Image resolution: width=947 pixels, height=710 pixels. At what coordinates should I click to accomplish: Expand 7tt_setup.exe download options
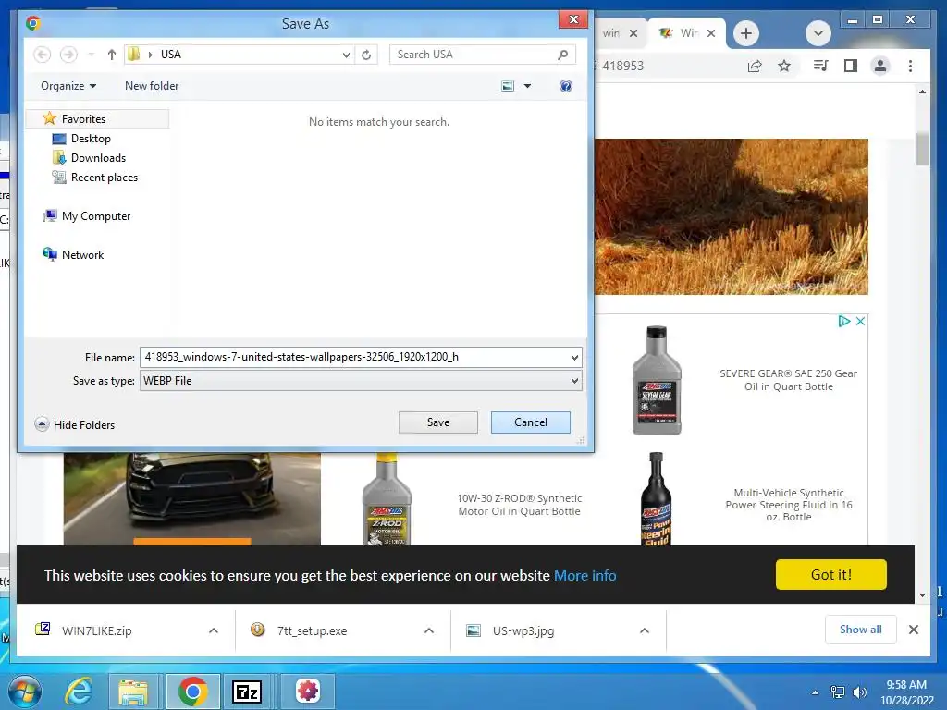[x=429, y=630]
